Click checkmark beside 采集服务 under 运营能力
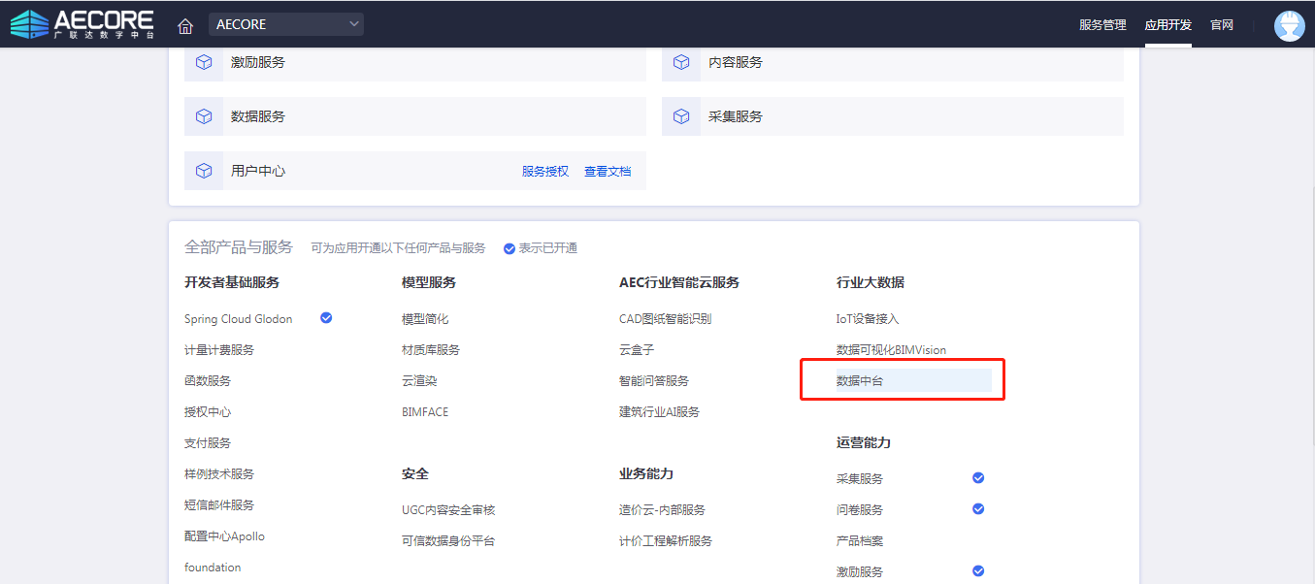1315x584 pixels. click(978, 478)
